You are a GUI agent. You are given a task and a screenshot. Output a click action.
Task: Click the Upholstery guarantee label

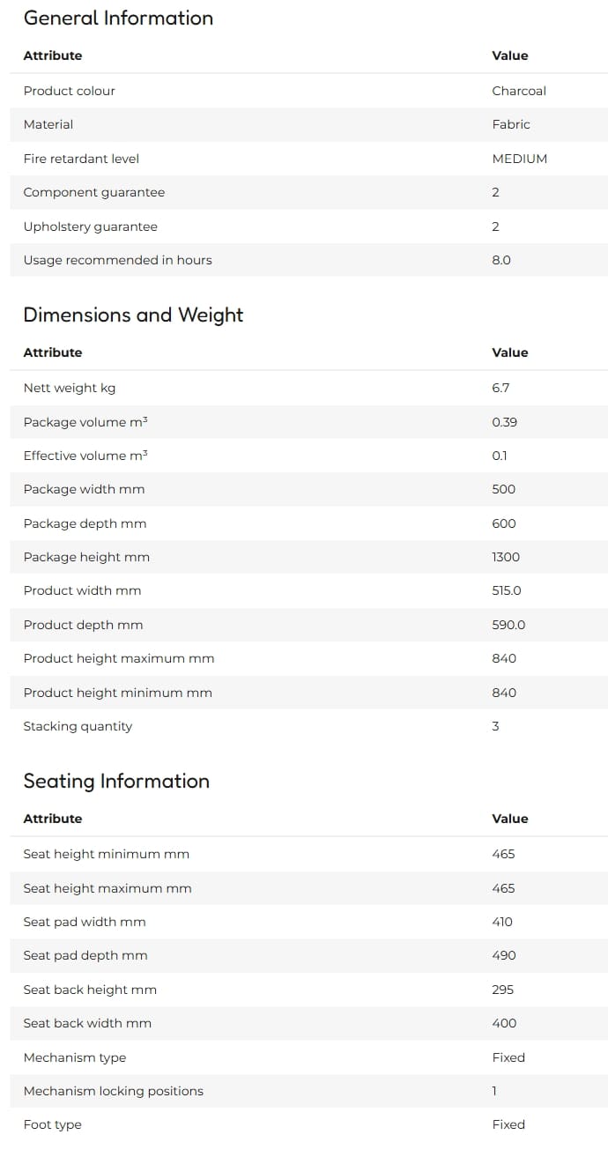pyautogui.click(x=90, y=226)
